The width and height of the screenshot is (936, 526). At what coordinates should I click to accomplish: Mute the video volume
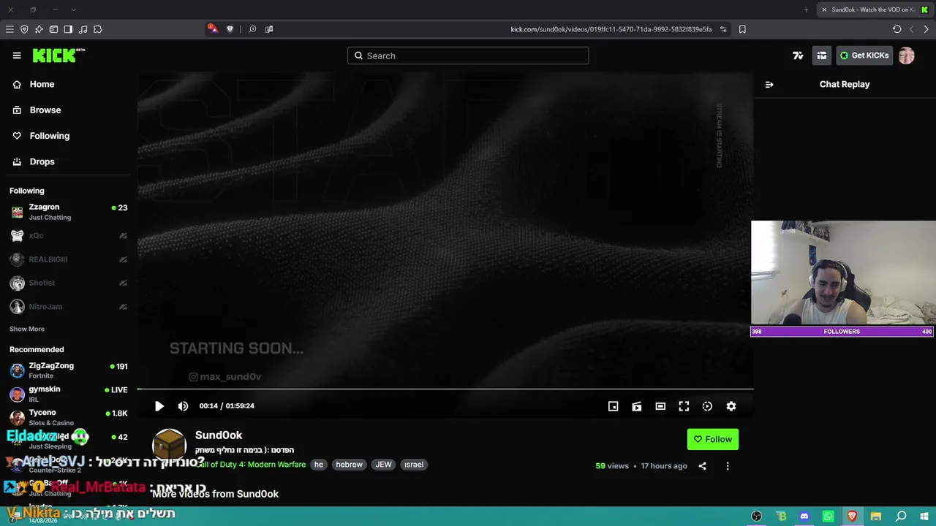[x=184, y=406]
